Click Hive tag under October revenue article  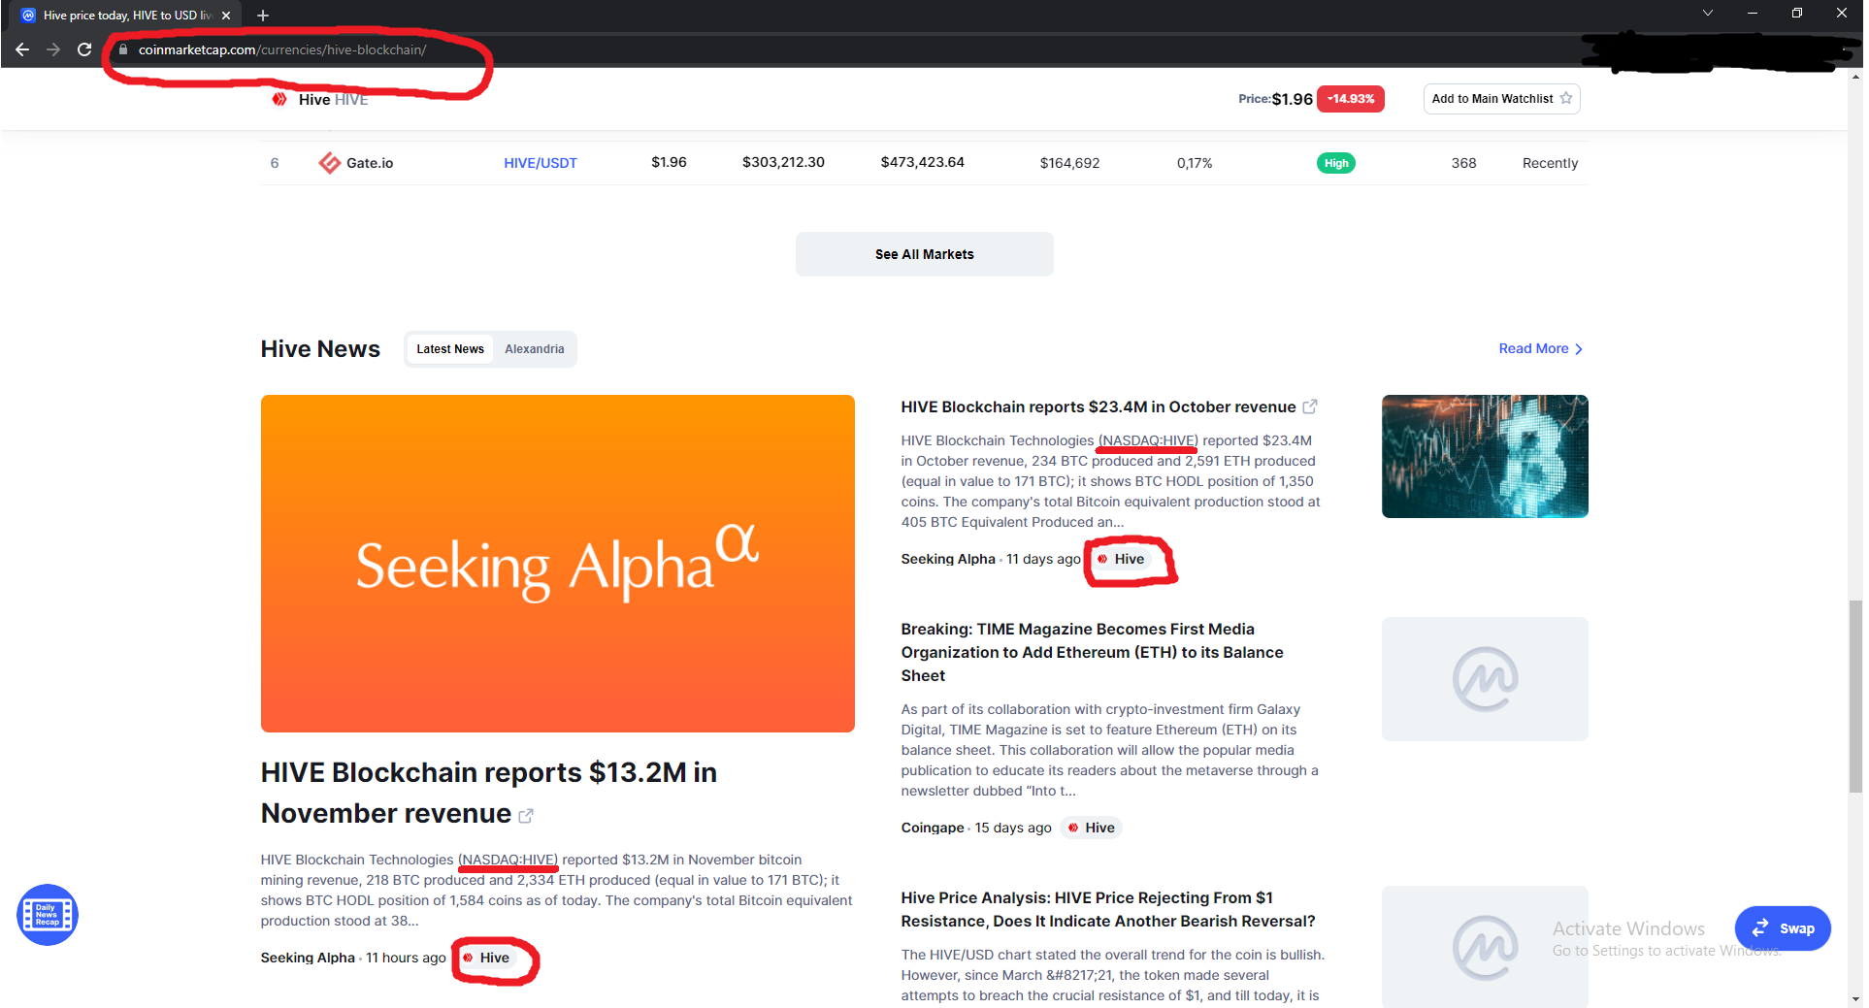(1122, 559)
